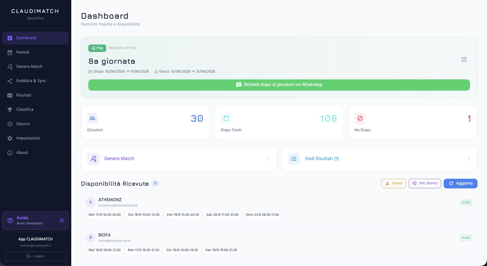Go to Classifica page
Viewport: 487px width, 266px height.
pyautogui.click(x=35, y=110)
